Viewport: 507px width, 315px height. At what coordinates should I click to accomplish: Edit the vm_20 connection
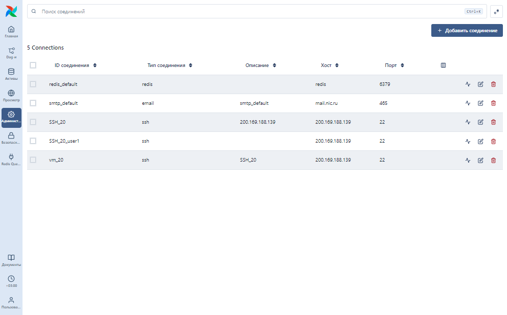[480, 160]
